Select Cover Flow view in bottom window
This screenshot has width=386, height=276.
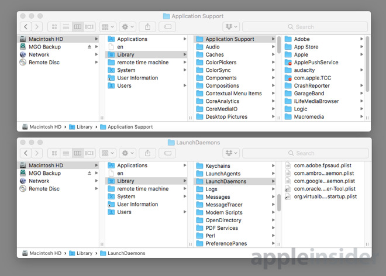89,153
